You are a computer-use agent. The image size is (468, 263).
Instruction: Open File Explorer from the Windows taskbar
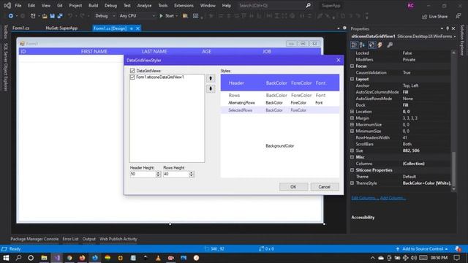coord(44,258)
